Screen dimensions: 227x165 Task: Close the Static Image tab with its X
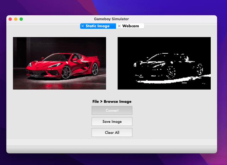pyautogui.click(x=83, y=26)
